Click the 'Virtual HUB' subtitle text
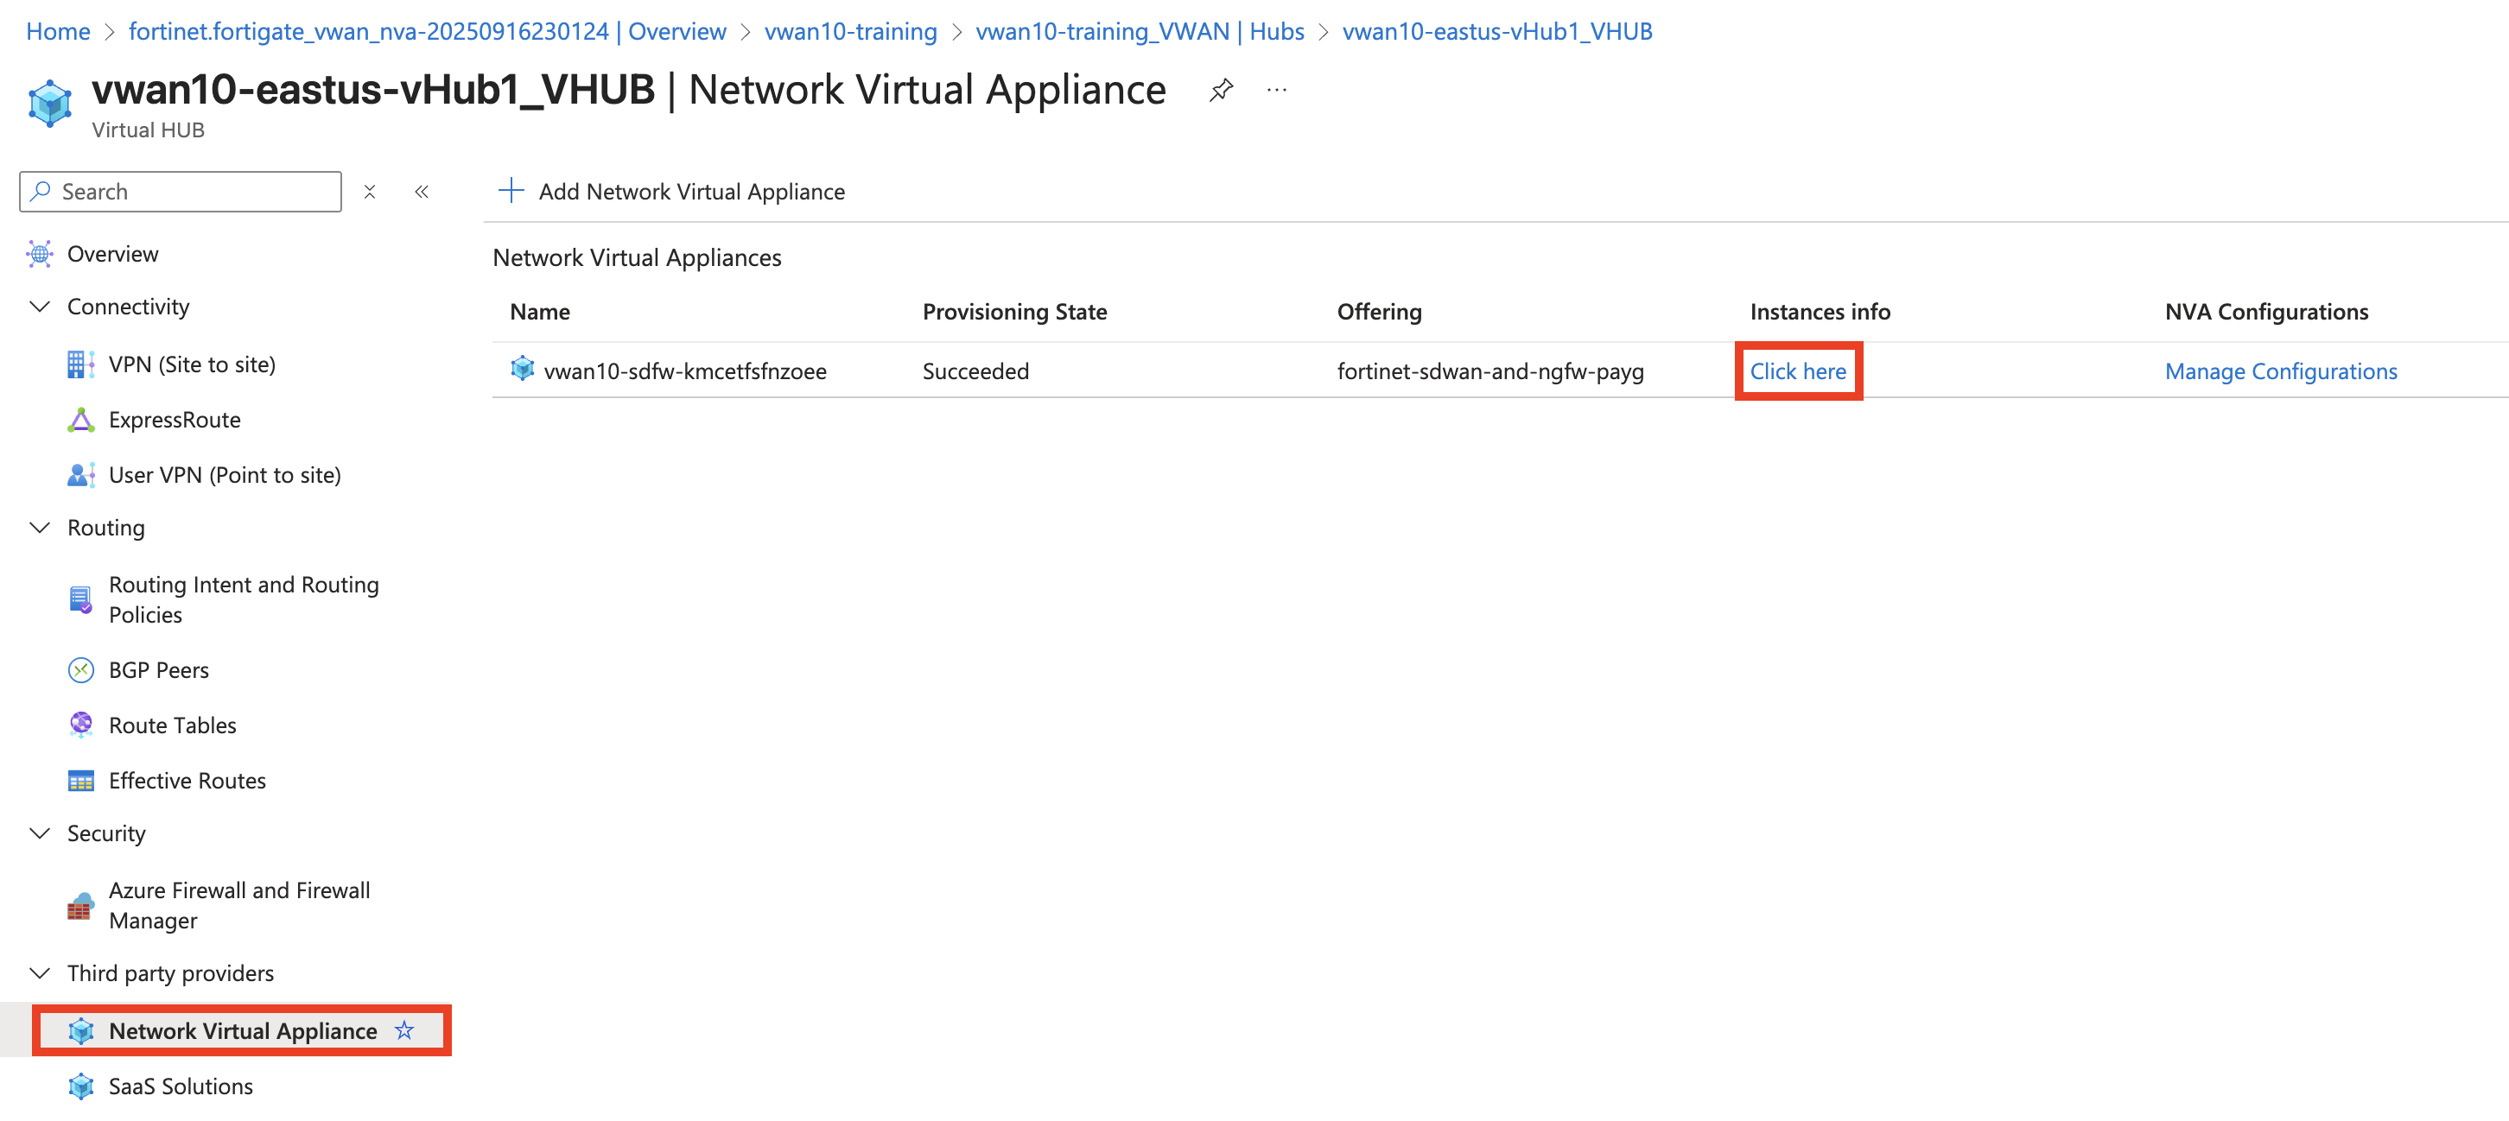The height and width of the screenshot is (1121, 2509). pos(148,130)
